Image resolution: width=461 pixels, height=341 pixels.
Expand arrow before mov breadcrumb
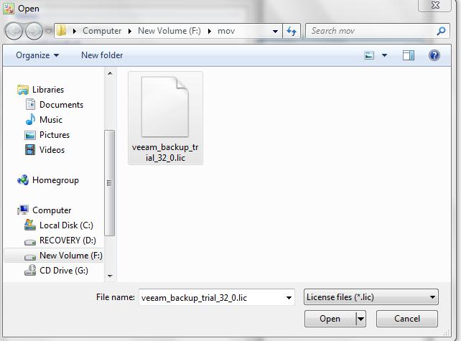(210, 31)
